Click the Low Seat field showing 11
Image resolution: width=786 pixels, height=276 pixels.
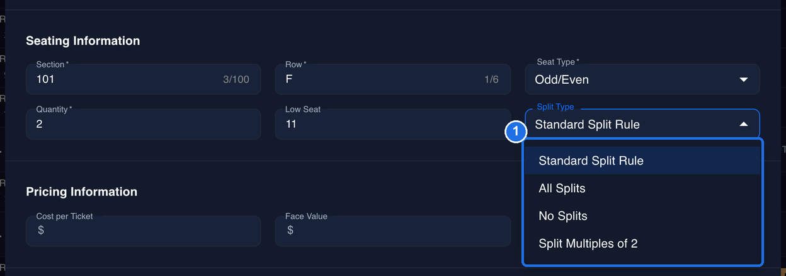[x=393, y=124]
